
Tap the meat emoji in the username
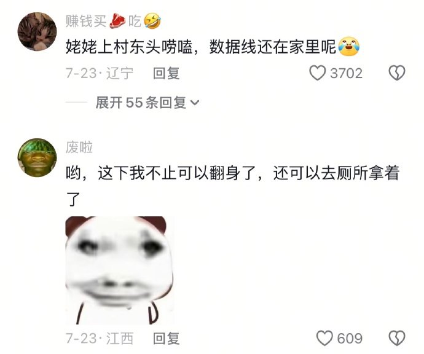pyautogui.click(x=117, y=21)
